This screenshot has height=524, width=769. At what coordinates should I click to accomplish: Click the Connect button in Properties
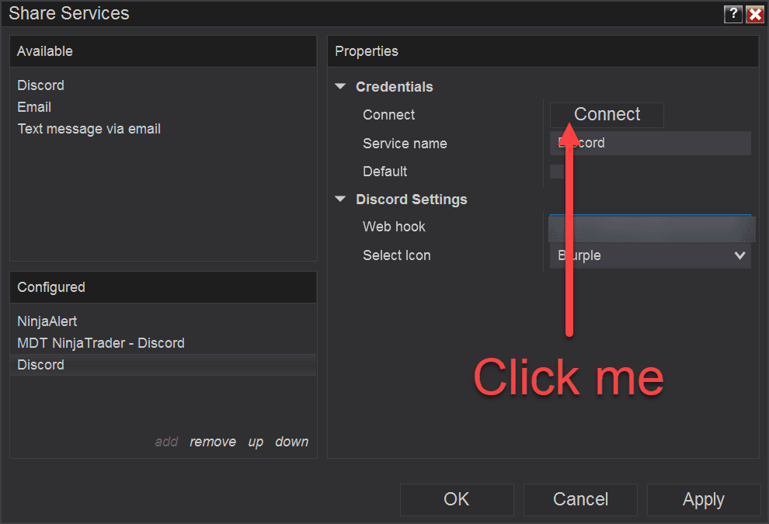pyautogui.click(x=607, y=115)
